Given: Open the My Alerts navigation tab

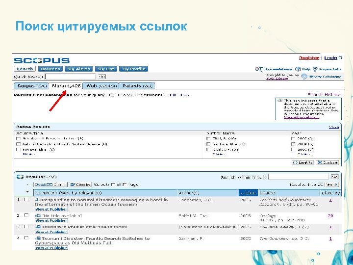Looking at the screenshot, I should click(78, 69).
